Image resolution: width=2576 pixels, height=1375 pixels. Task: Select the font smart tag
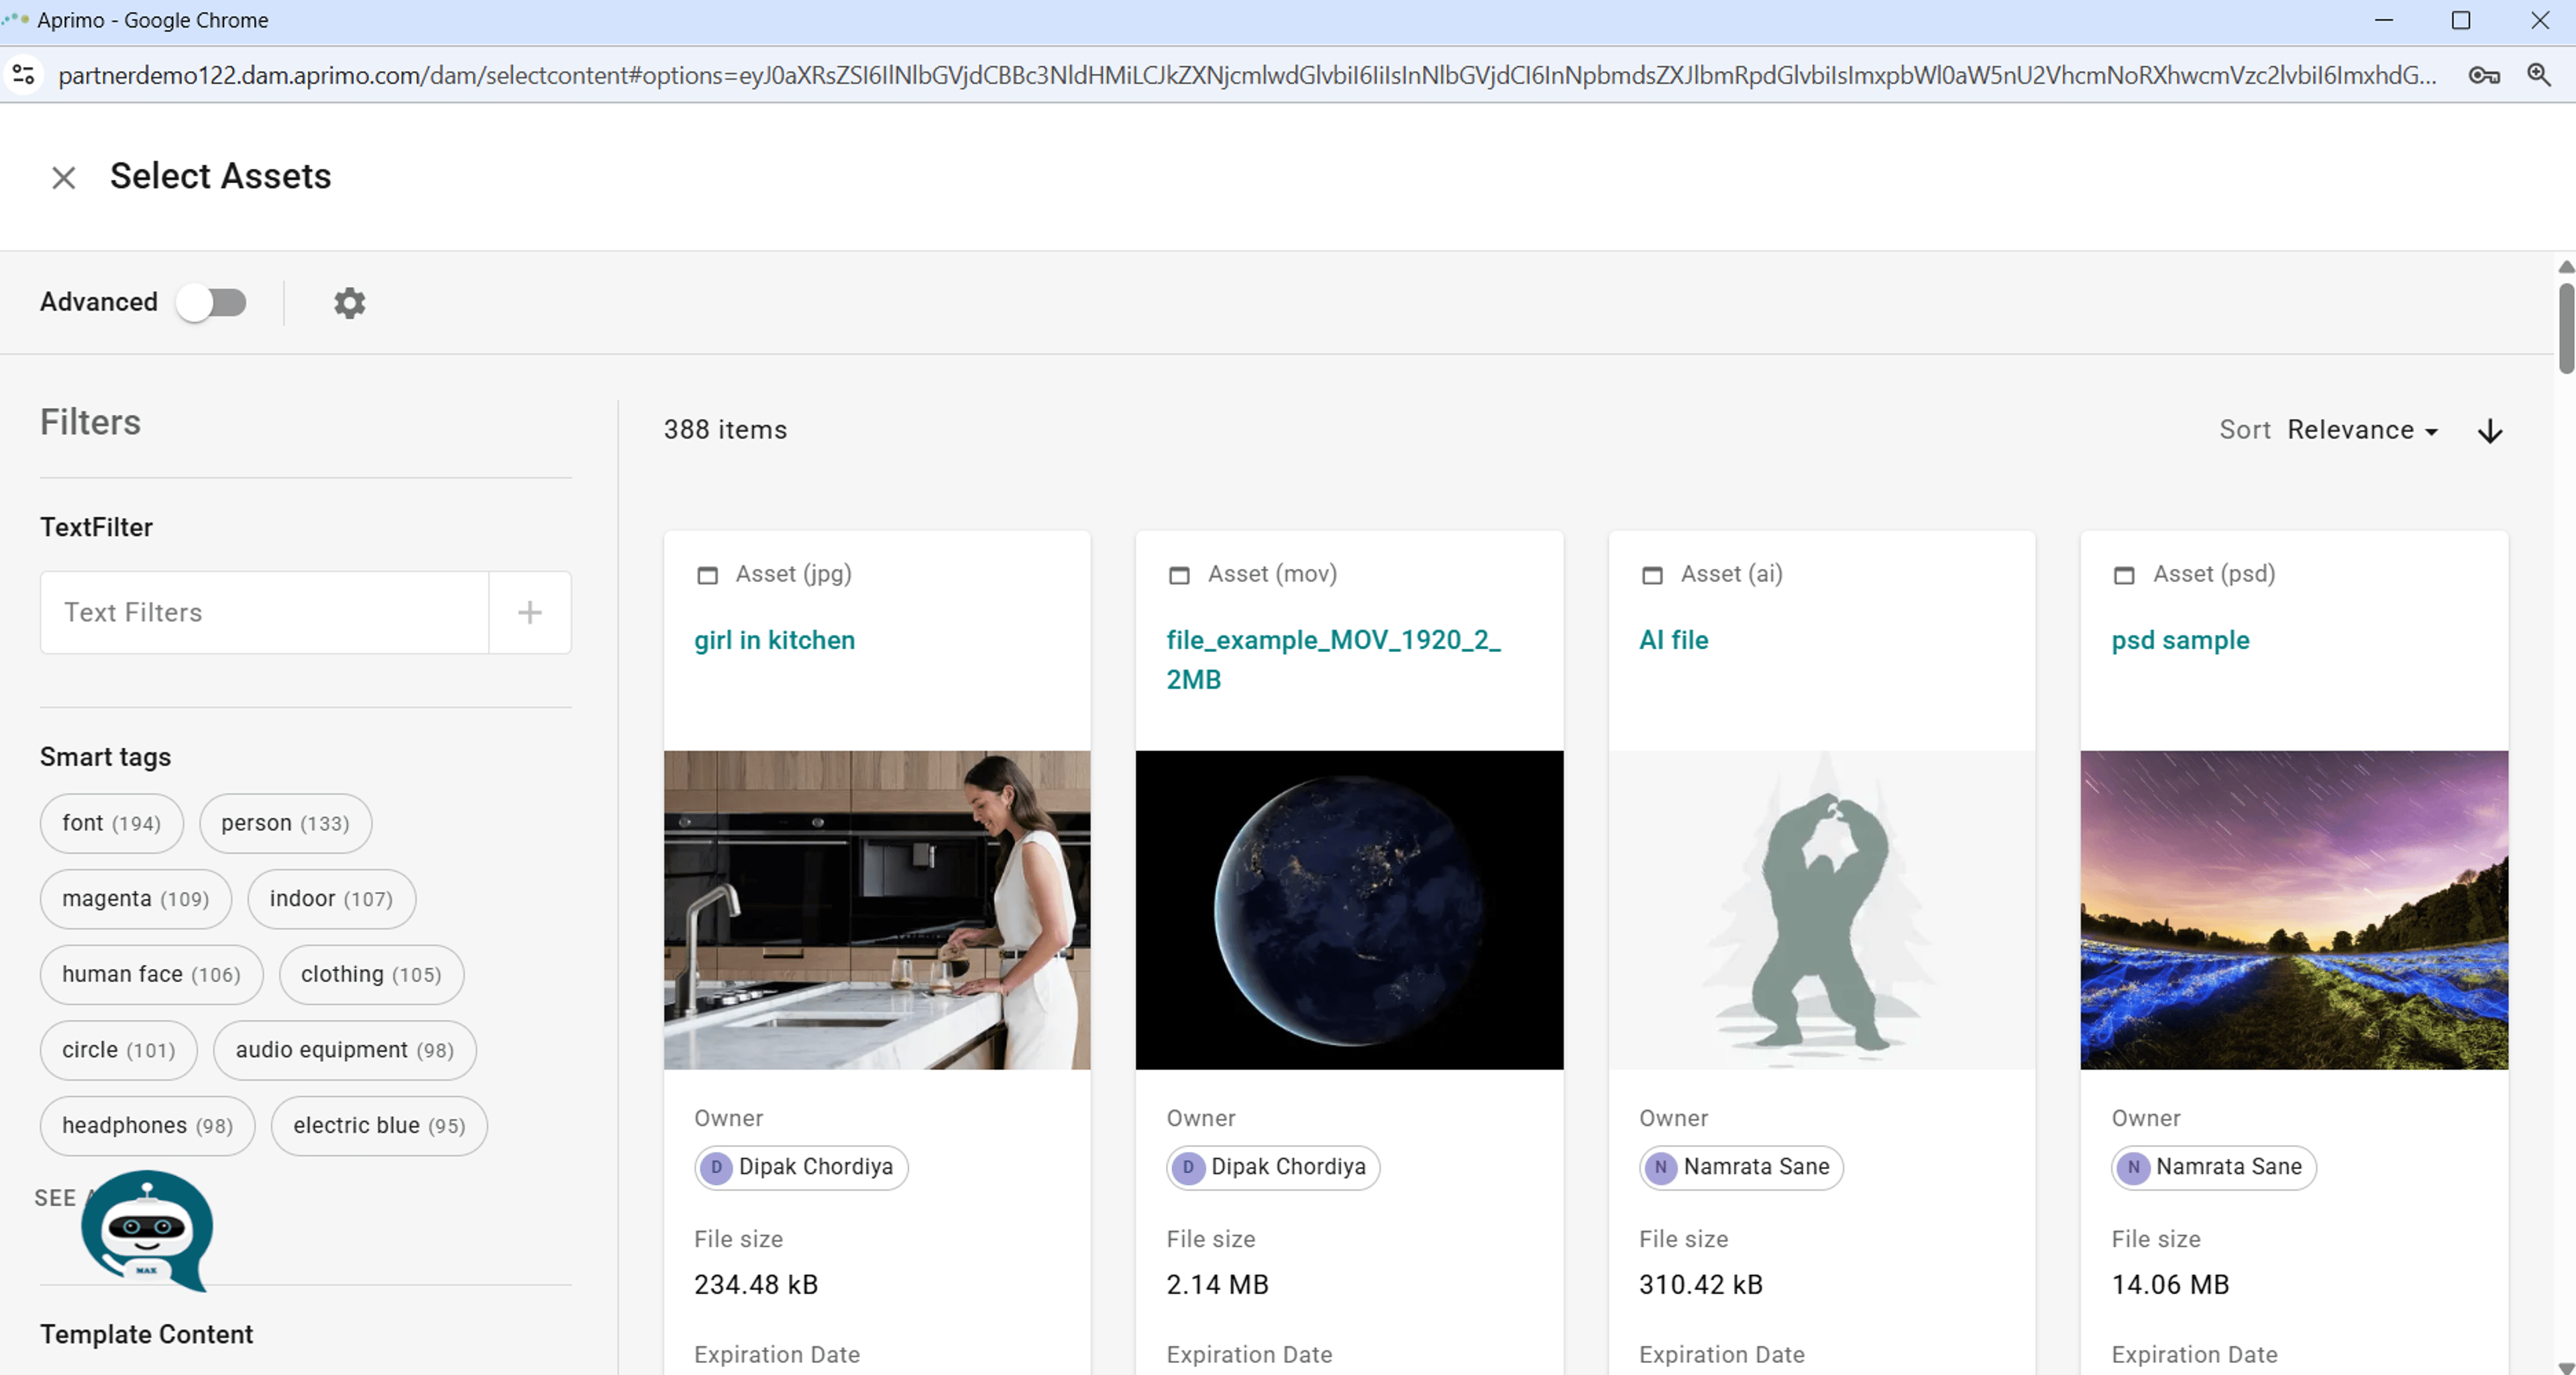111,823
